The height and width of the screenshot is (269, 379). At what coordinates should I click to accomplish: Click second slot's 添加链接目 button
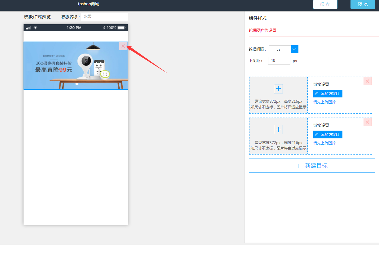pyautogui.click(x=328, y=135)
